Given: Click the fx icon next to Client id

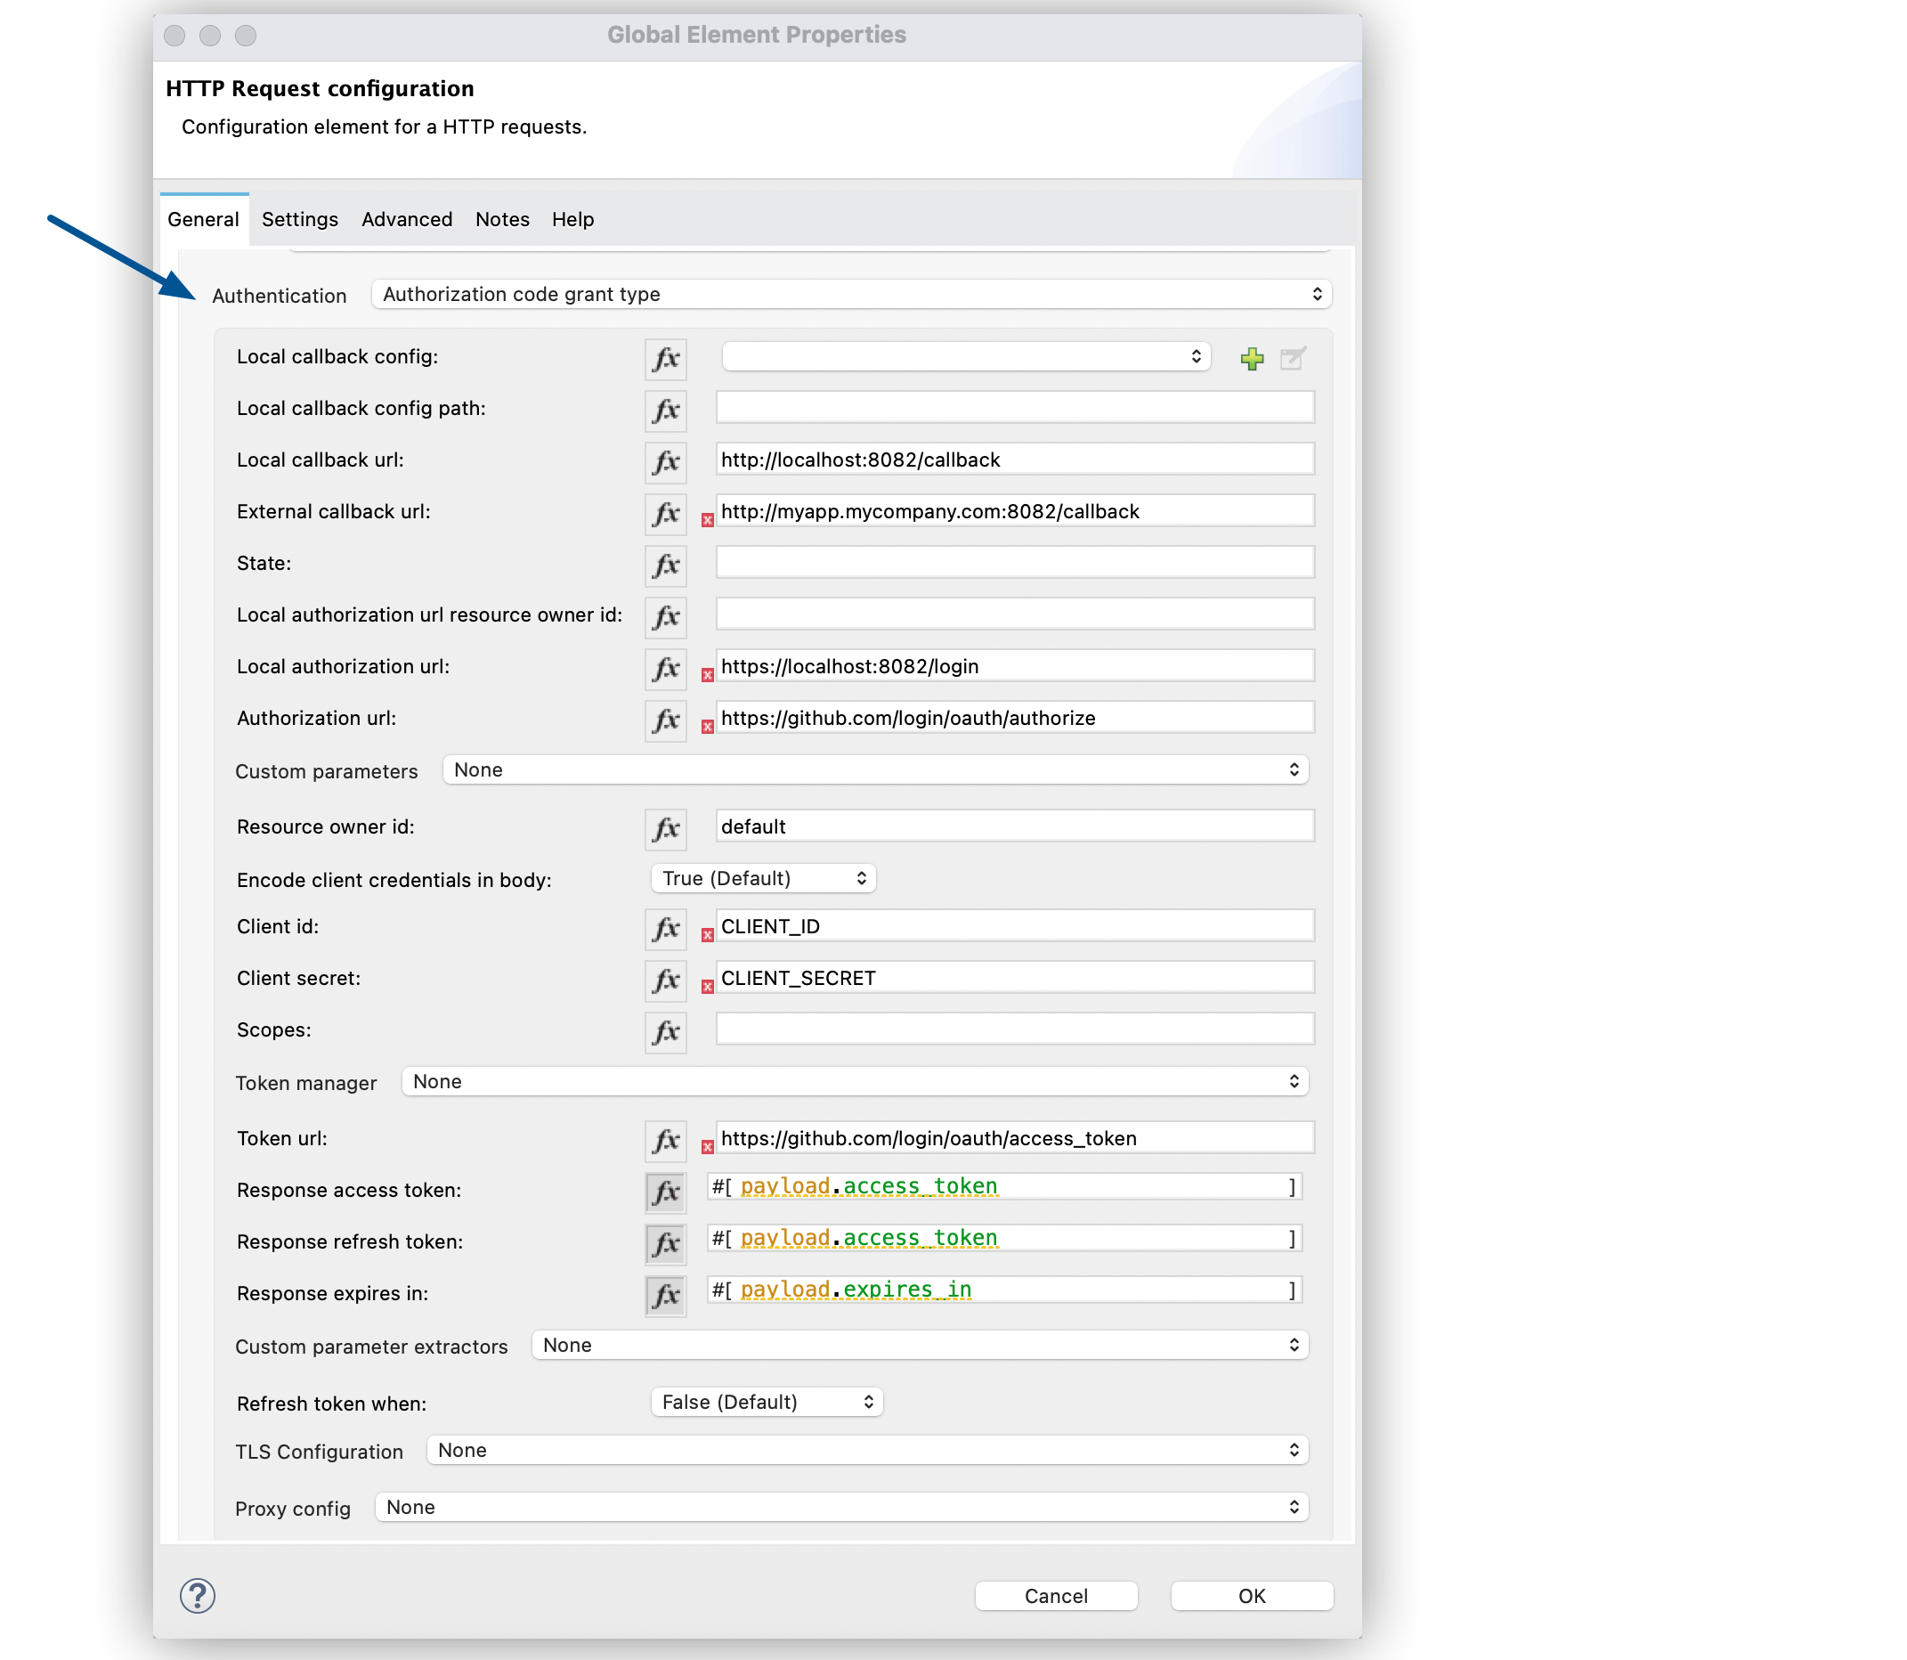Looking at the screenshot, I should coord(665,929).
